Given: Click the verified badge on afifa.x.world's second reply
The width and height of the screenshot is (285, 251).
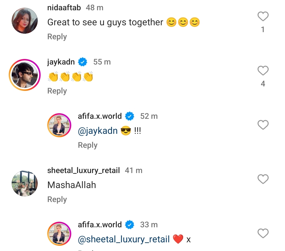Looking at the screenshot, I should [129, 224].
